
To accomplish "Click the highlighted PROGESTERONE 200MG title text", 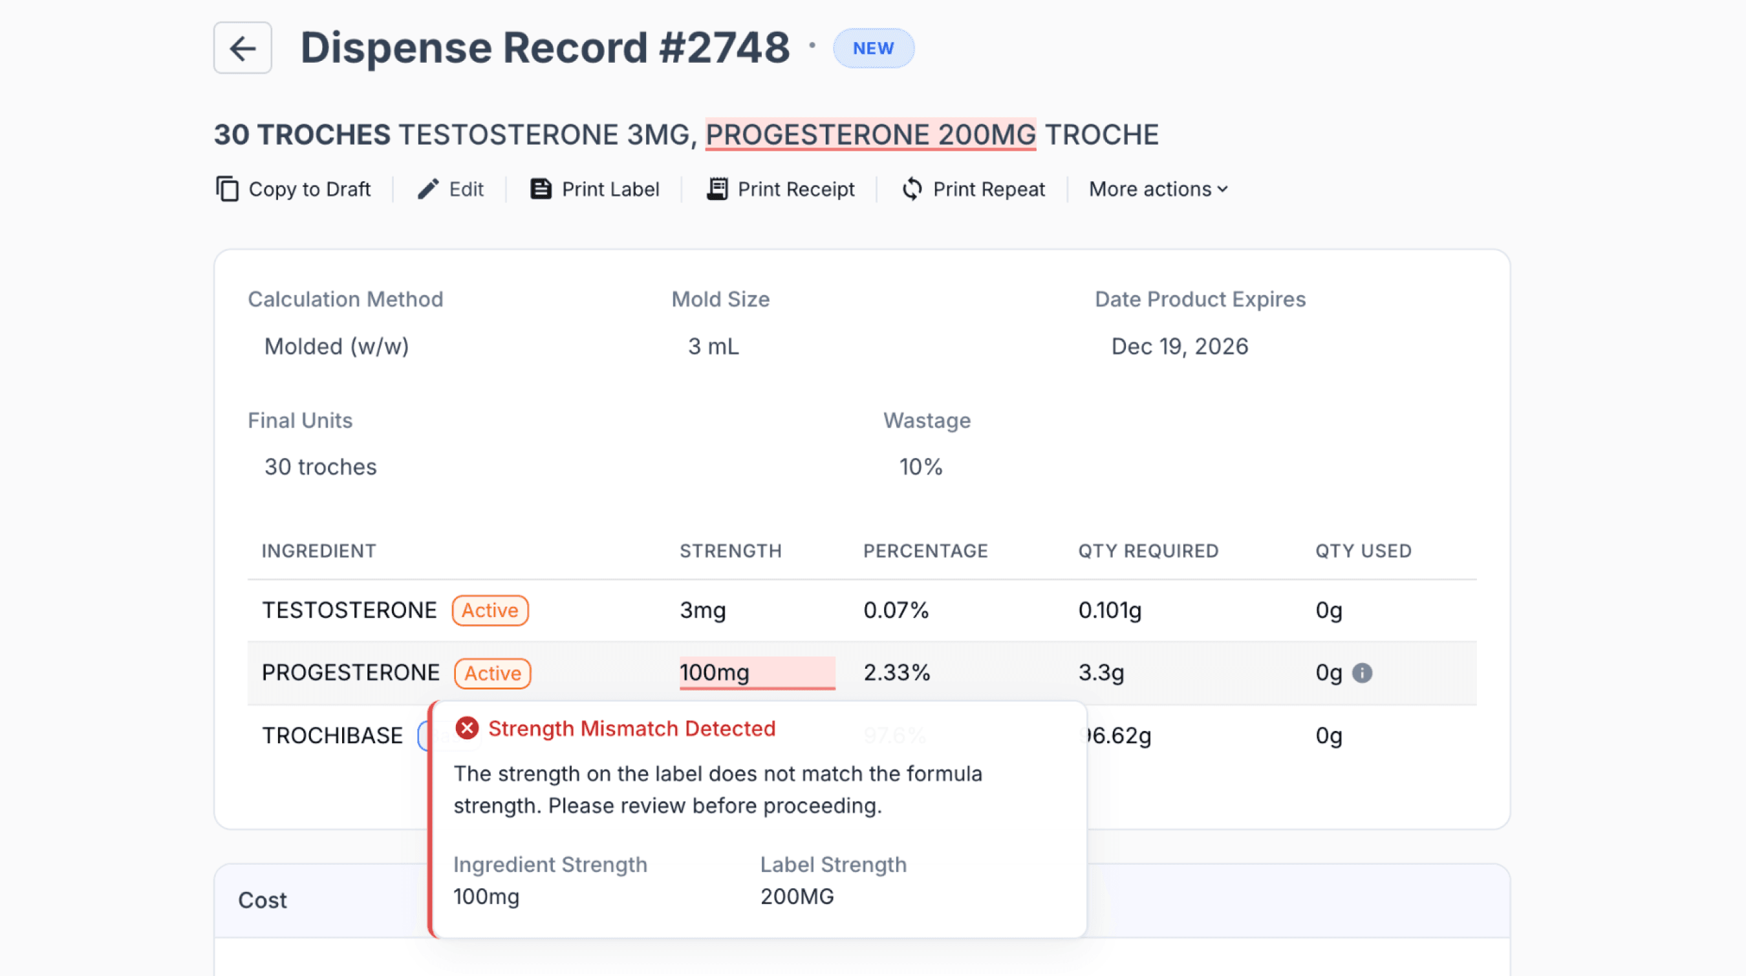I will 870,134.
